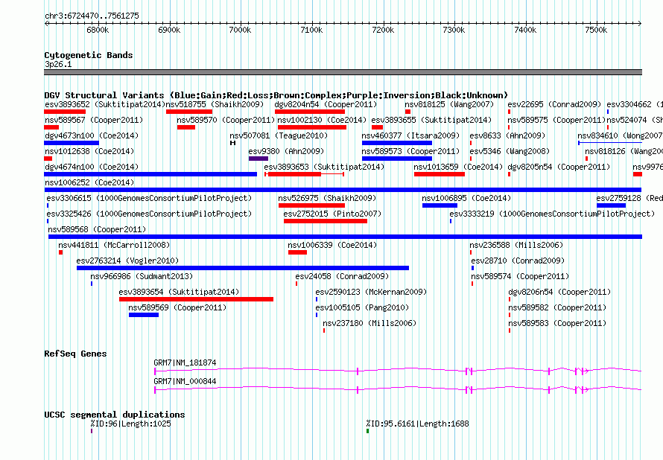Click nsv1012638 (Coe2014) label
Image resolution: width=663 pixels, height=460 pixels.
tap(89, 151)
